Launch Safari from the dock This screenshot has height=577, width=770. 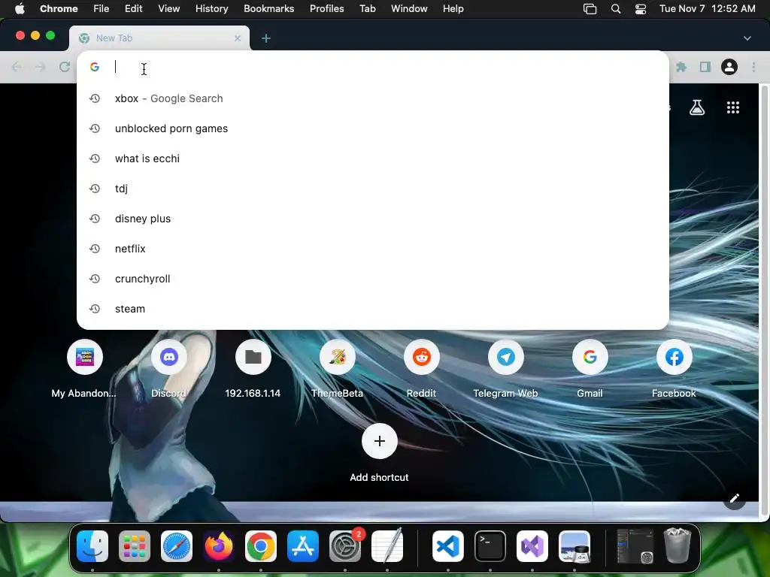177,546
